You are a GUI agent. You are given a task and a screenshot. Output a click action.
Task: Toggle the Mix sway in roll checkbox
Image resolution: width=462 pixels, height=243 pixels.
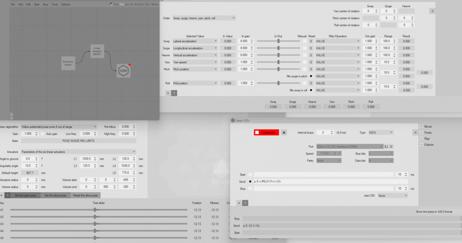[x=311, y=90]
